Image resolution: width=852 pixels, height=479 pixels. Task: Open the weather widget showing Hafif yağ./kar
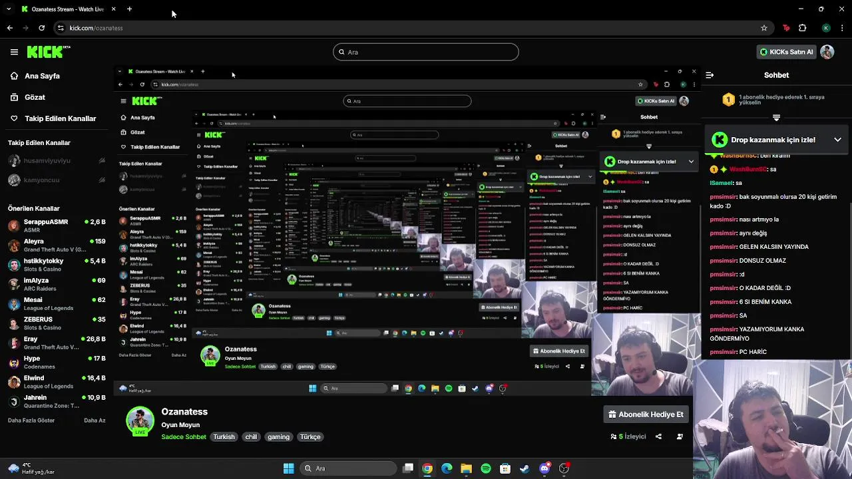click(31, 468)
